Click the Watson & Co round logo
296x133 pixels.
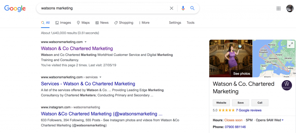tap(286, 85)
